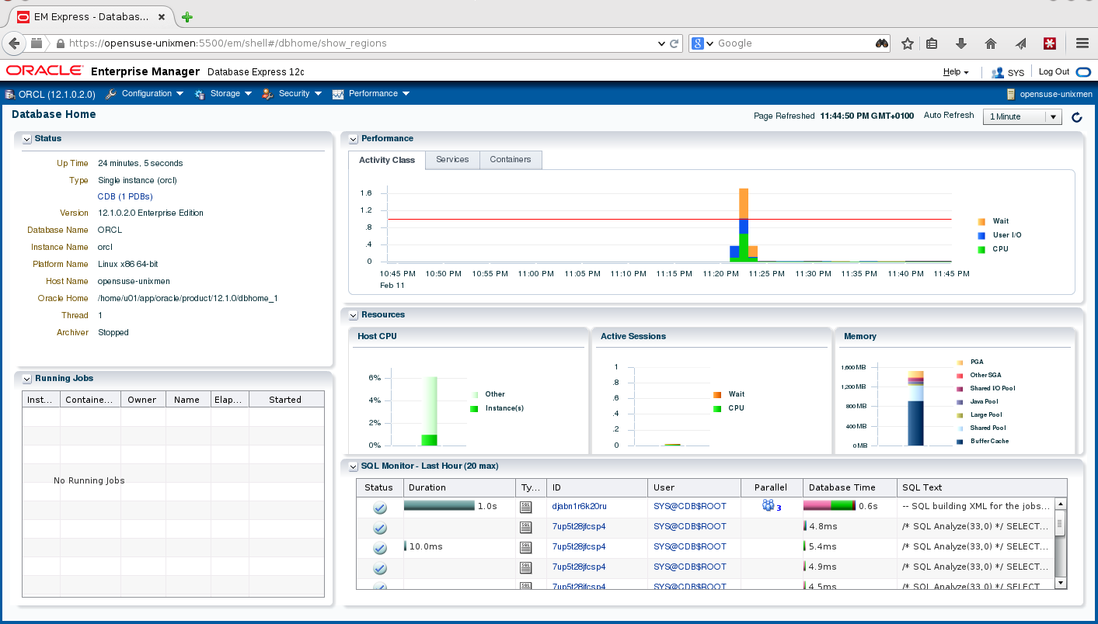The width and height of the screenshot is (1098, 624).
Task: Click the paper plane toolbar icon
Action: (1020, 43)
